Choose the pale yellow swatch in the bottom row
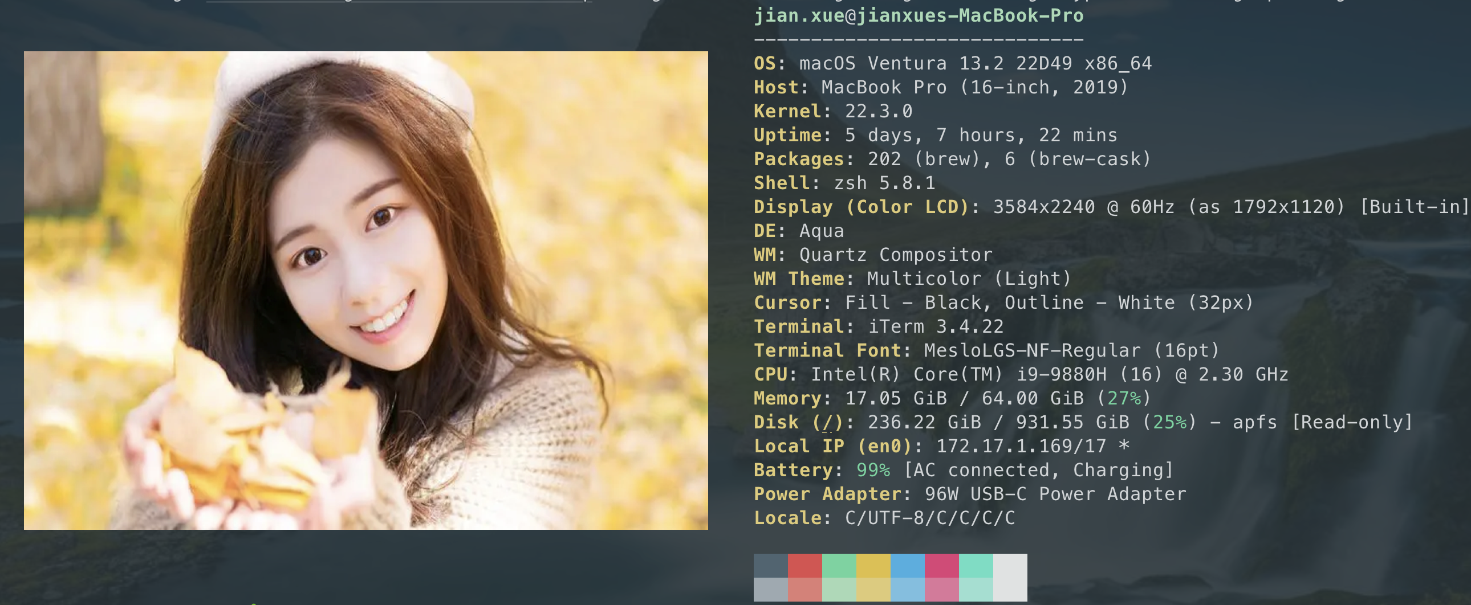Screen dimensions: 1471x605 [x=873, y=590]
